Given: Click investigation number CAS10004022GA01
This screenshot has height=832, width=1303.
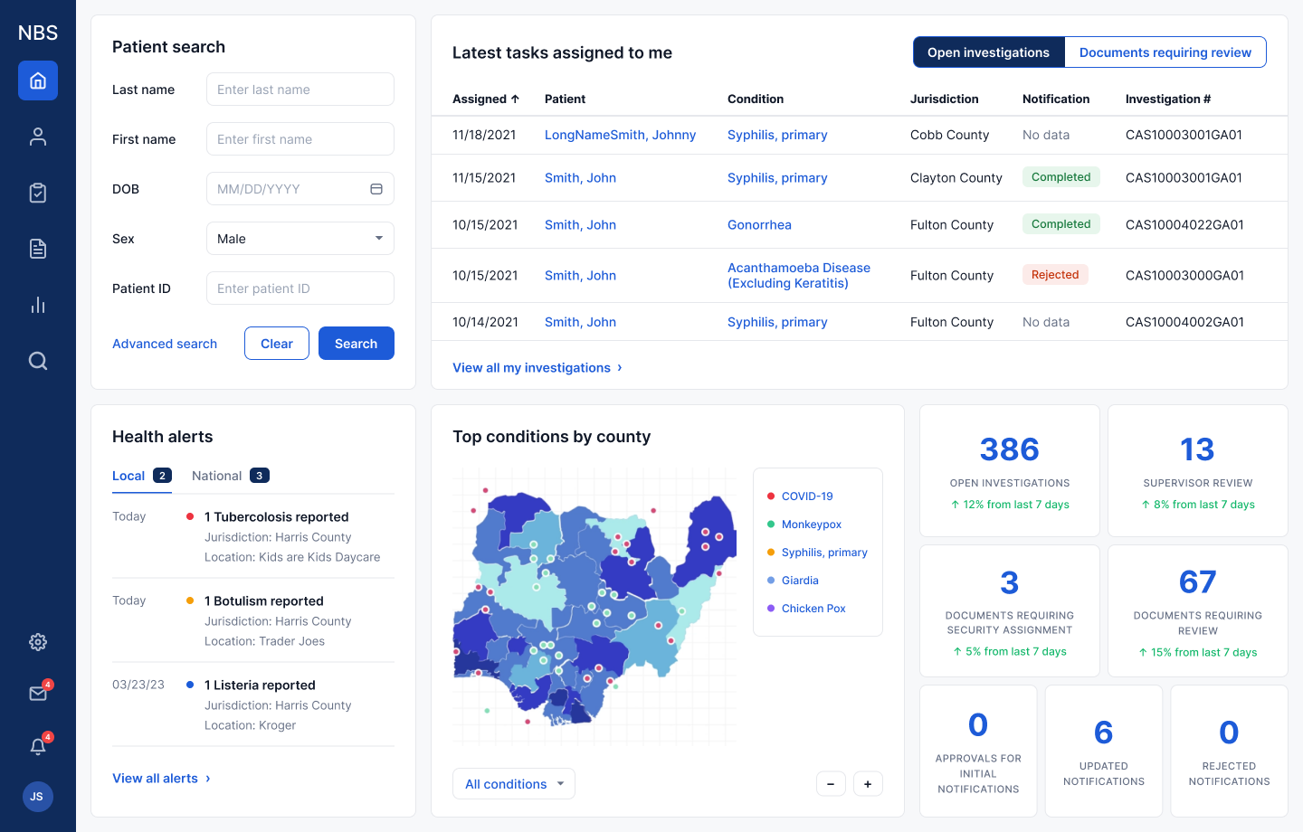Looking at the screenshot, I should click(x=1184, y=225).
